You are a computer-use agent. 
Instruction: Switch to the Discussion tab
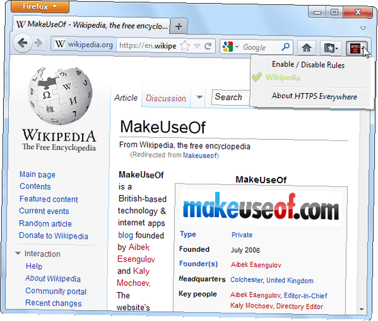coord(166,98)
